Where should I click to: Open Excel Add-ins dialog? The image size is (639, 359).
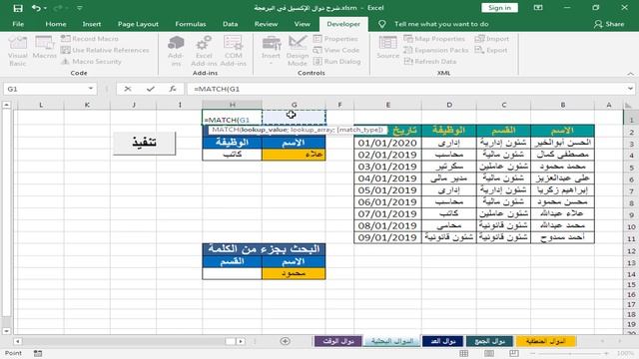[204, 51]
